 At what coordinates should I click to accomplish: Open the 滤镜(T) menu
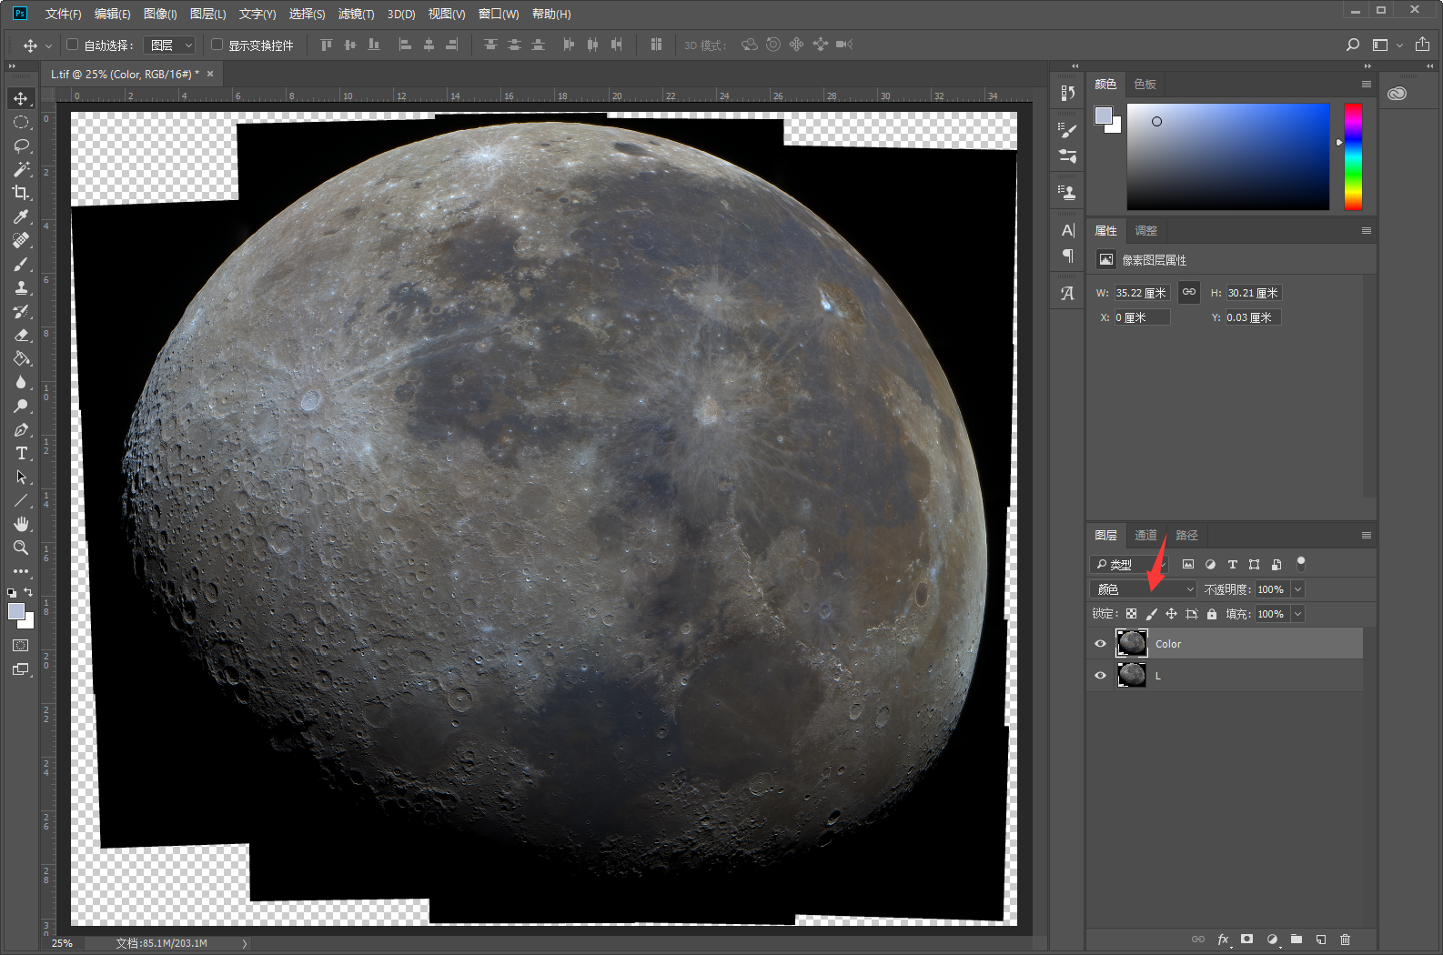tap(356, 14)
